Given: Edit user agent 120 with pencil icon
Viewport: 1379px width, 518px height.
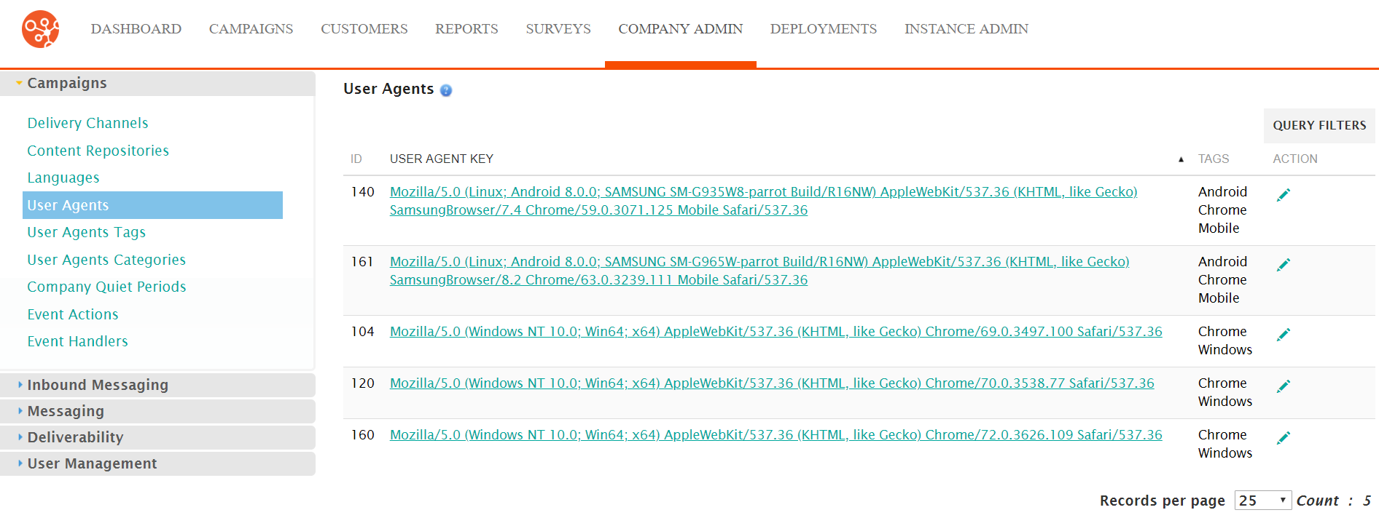Looking at the screenshot, I should pyautogui.click(x=1284, y=386).
